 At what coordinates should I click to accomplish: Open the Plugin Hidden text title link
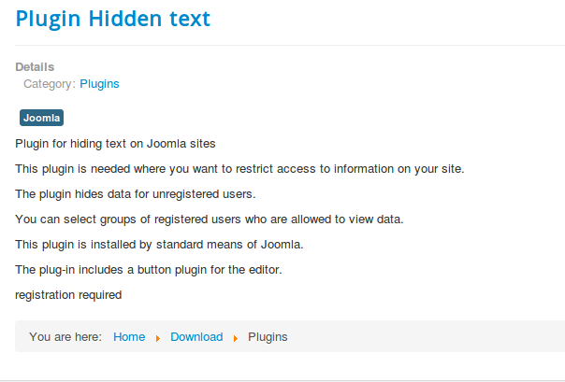point(113,19)
